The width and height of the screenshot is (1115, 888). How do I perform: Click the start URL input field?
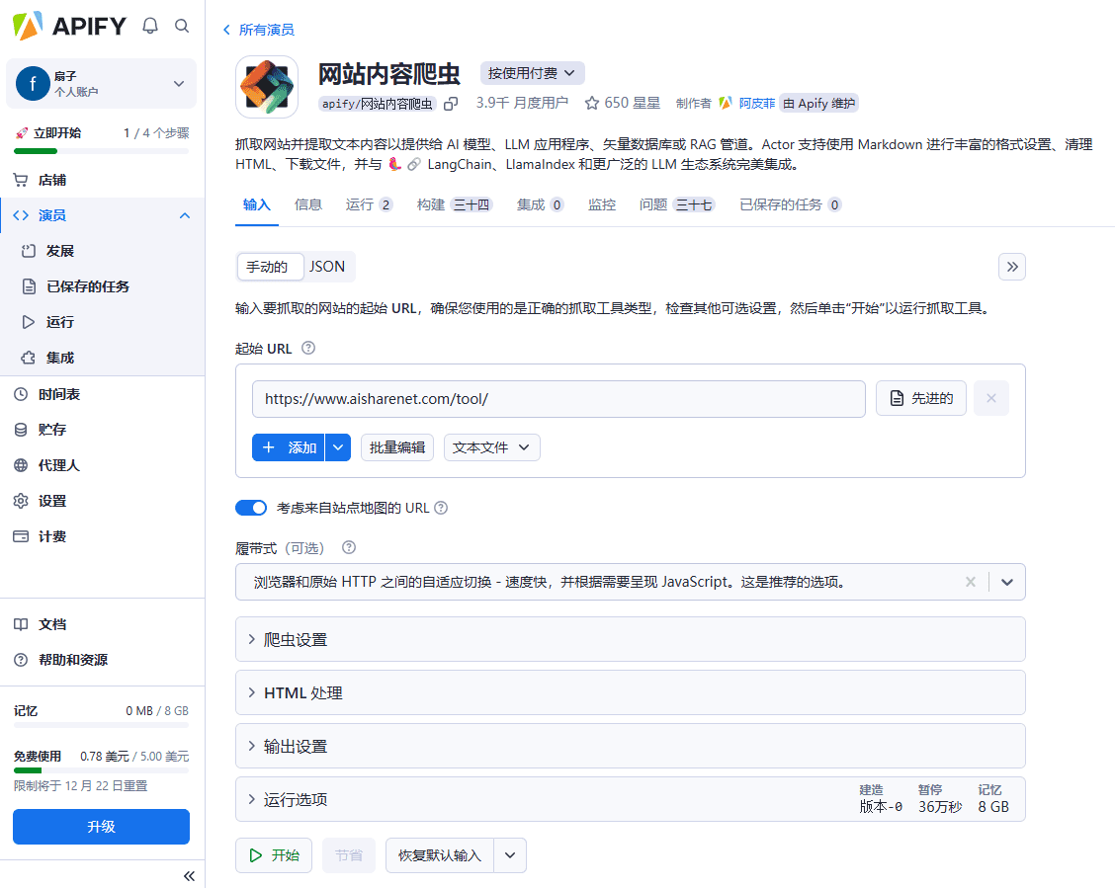pyautogui.click(x=558, y=398)
